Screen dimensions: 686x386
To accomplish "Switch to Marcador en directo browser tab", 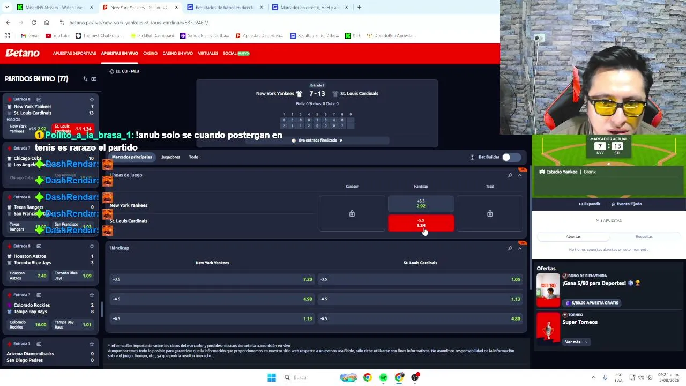I will pyautogui.click(x=310, y=8).
